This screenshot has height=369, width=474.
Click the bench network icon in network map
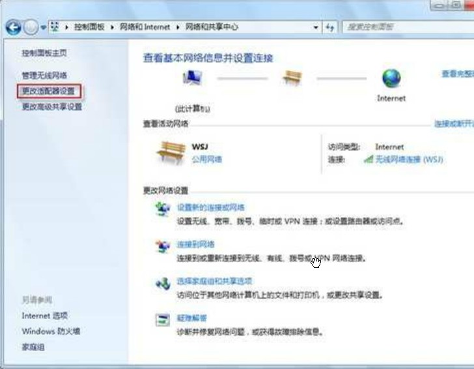point(292,78)
